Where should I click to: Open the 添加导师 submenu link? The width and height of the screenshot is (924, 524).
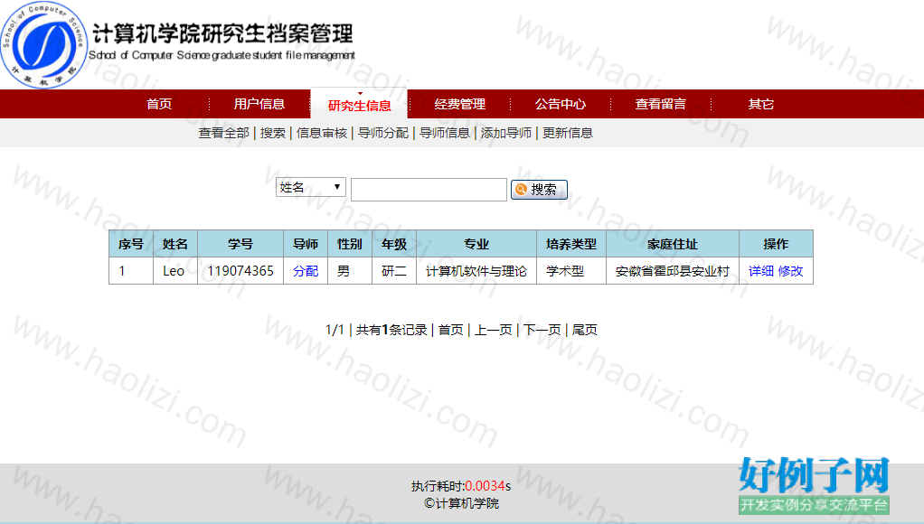pos(505,133)
